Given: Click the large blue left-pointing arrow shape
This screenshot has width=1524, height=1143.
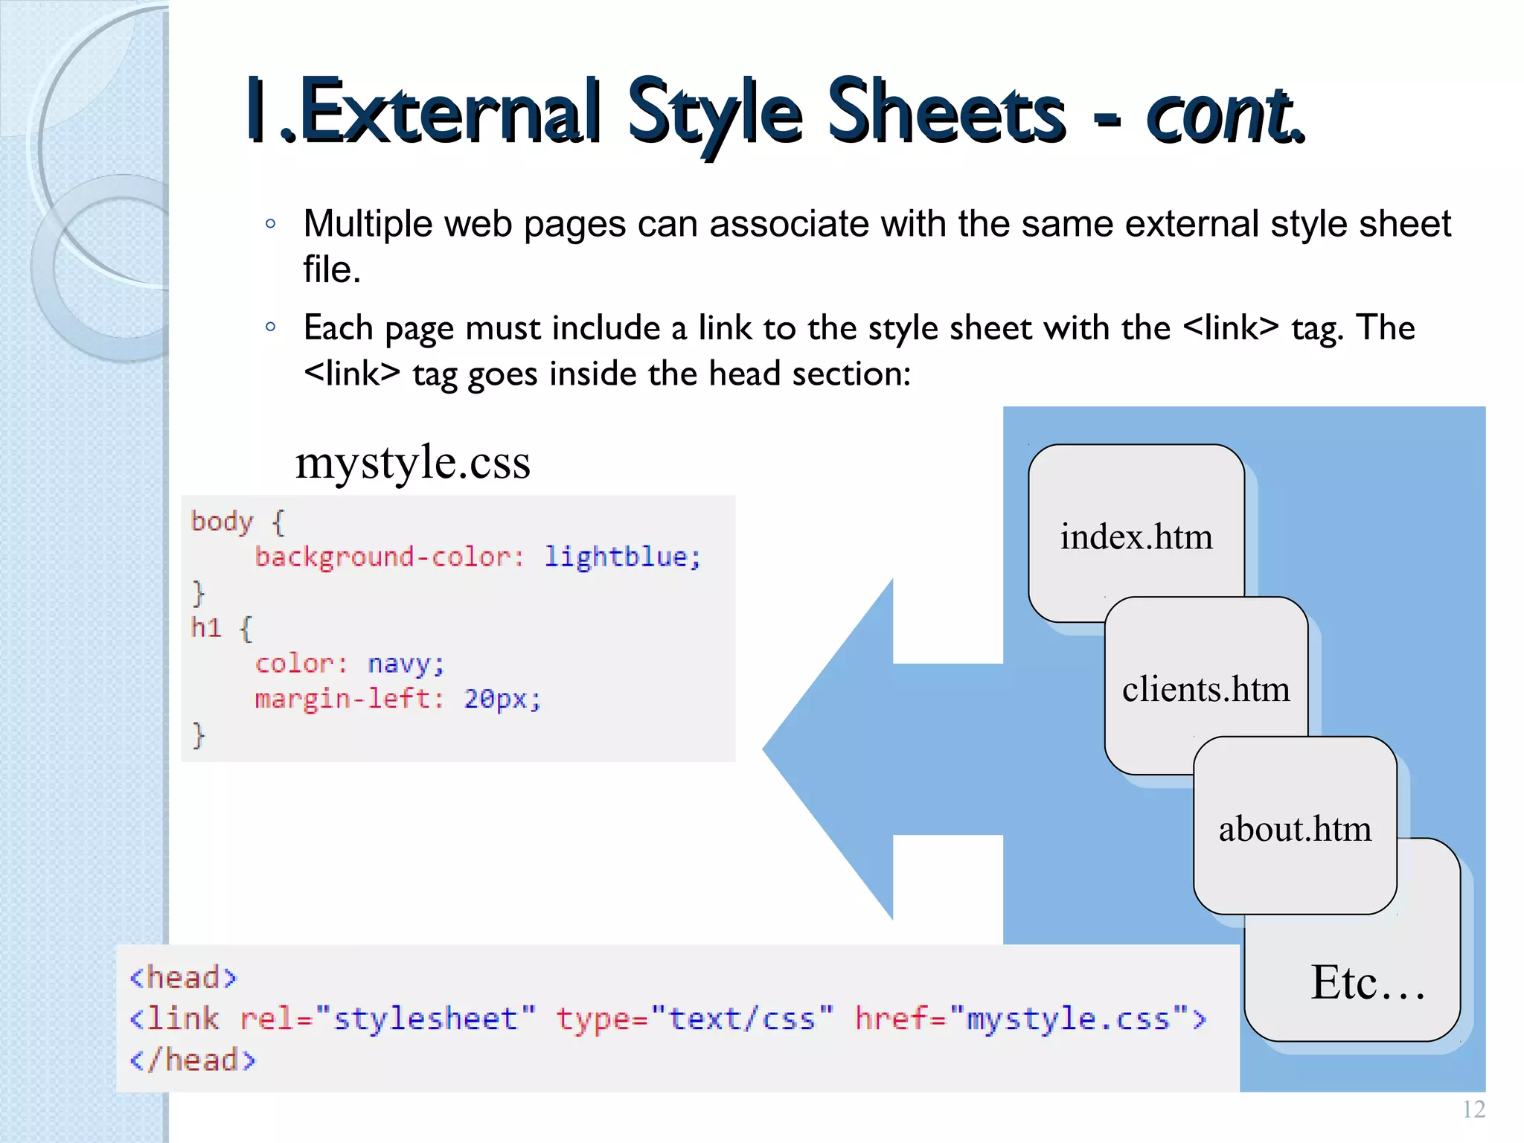Looking at the screenshot, I should pos(882,749).
